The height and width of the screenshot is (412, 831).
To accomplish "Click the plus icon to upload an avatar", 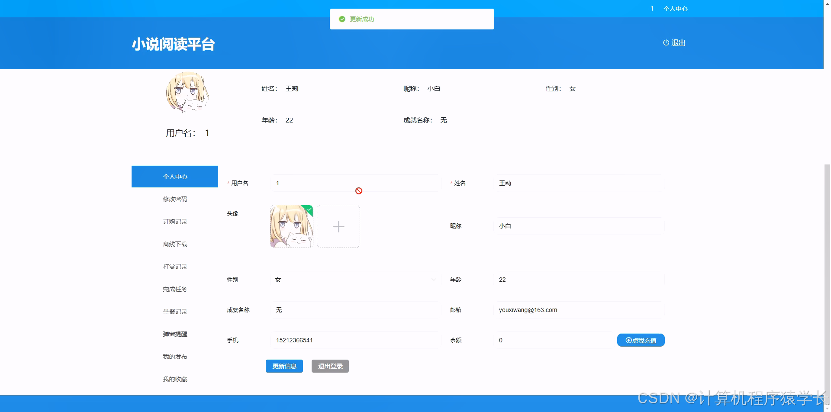I will tap(338, 226).
